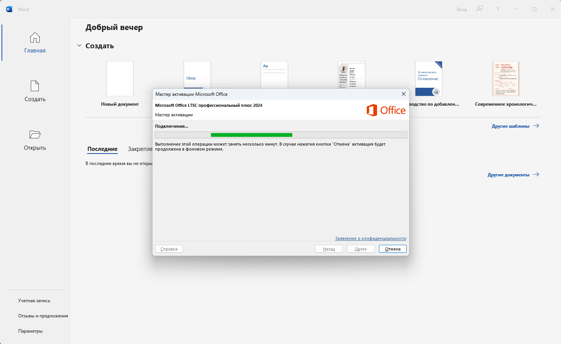Open Учетная запись in sidebar

click(x=34, y=301)
